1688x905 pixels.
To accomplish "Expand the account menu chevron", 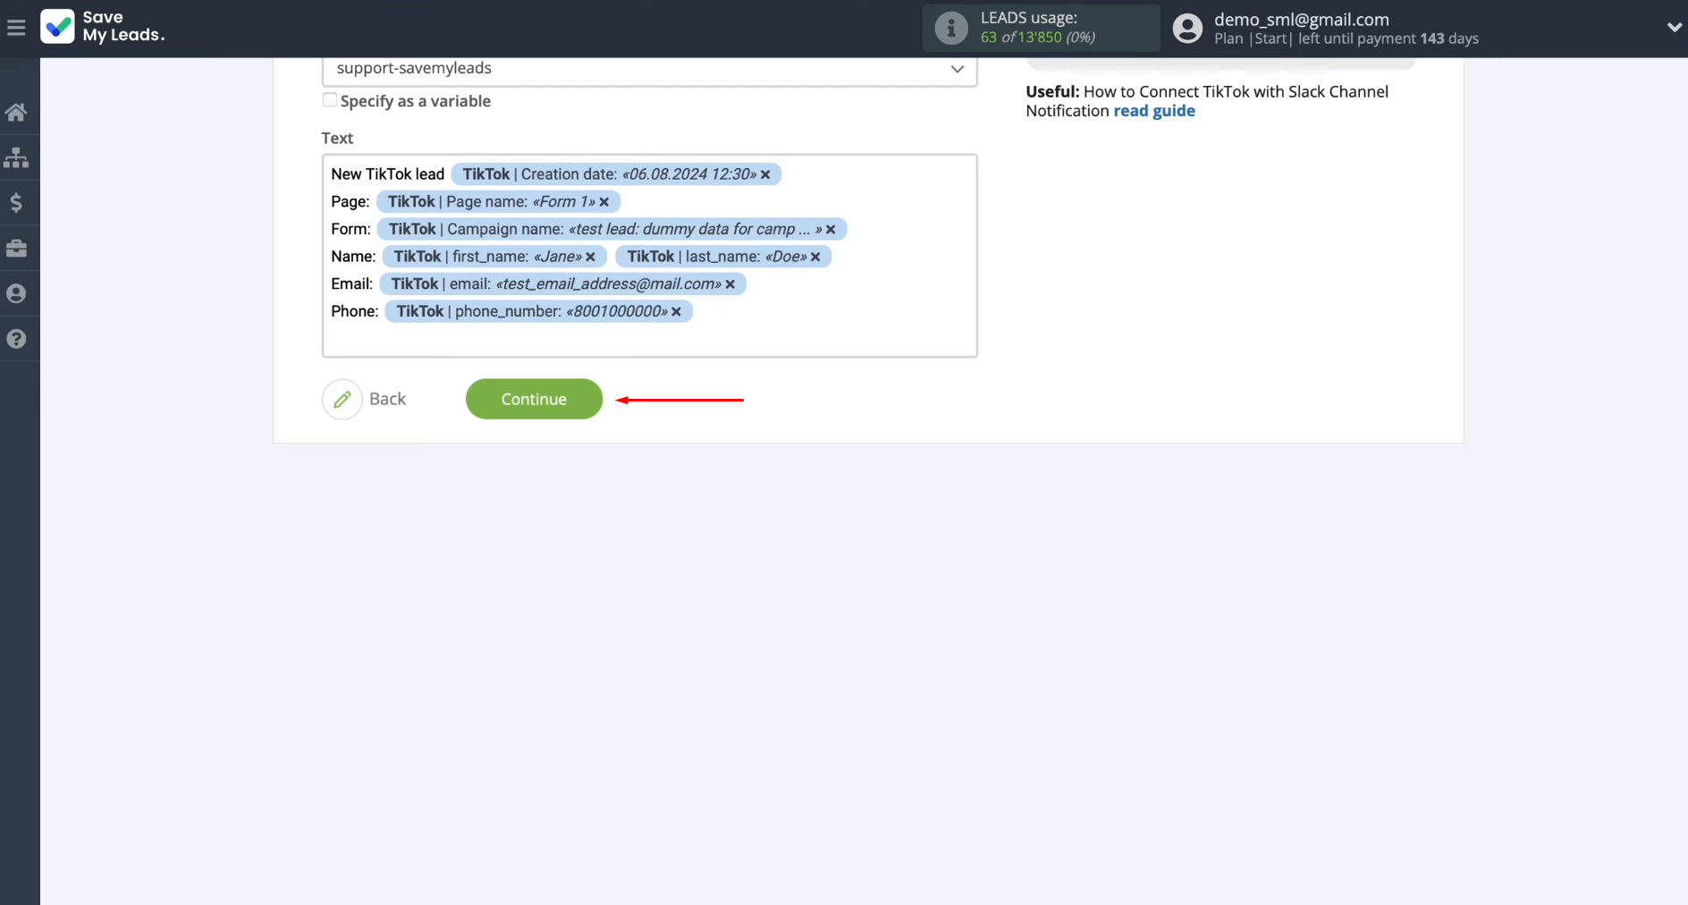I will [x=1674, y=28].
